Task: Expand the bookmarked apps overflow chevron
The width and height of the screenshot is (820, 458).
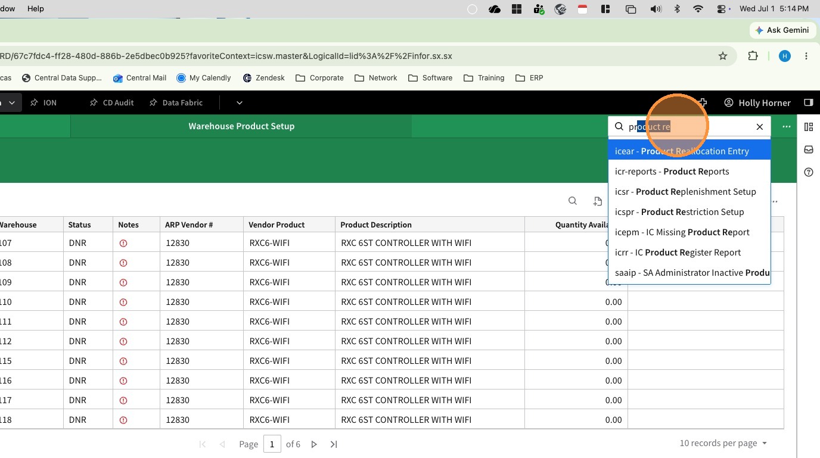Action: 239,102
